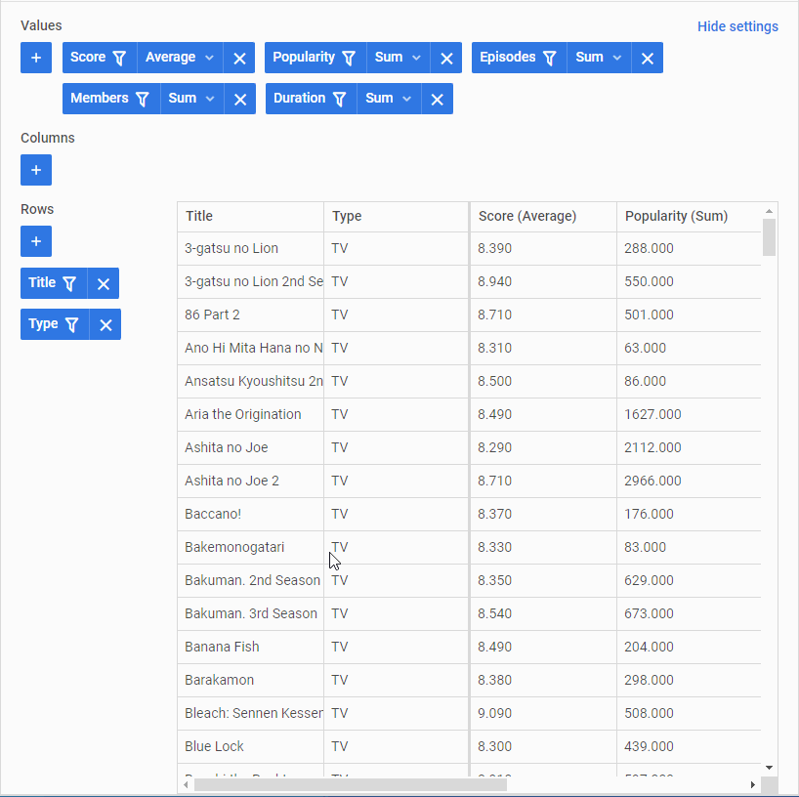Open filter for Score value

pyautogui.click(x=119, y=58)
